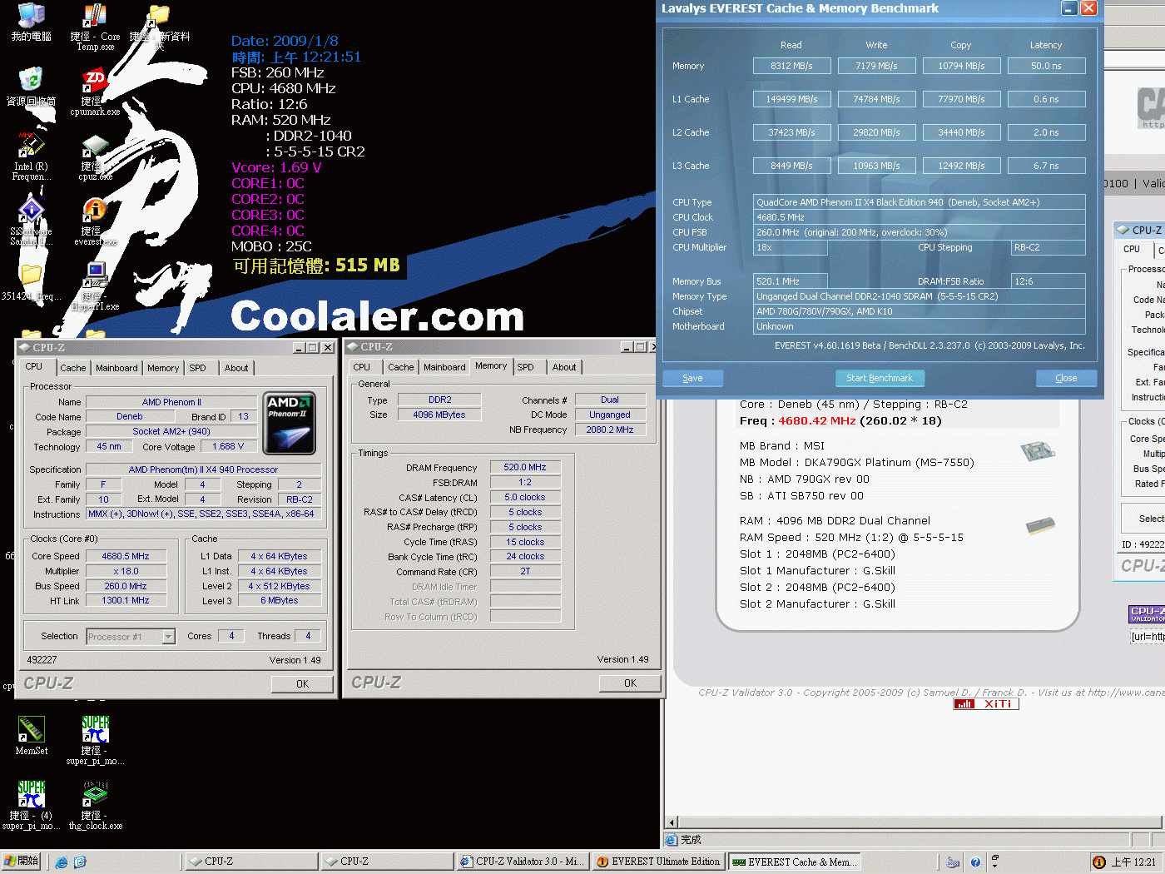Switch to the EVEREST Ultimate Edition taskbar button

coord(659,862)
